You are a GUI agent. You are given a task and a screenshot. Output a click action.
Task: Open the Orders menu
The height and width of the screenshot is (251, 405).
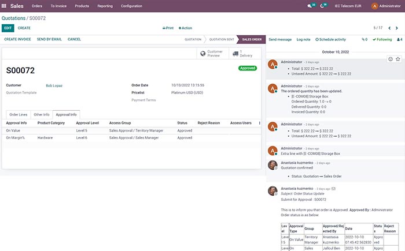pyautogui.click(x=36, y=6)
